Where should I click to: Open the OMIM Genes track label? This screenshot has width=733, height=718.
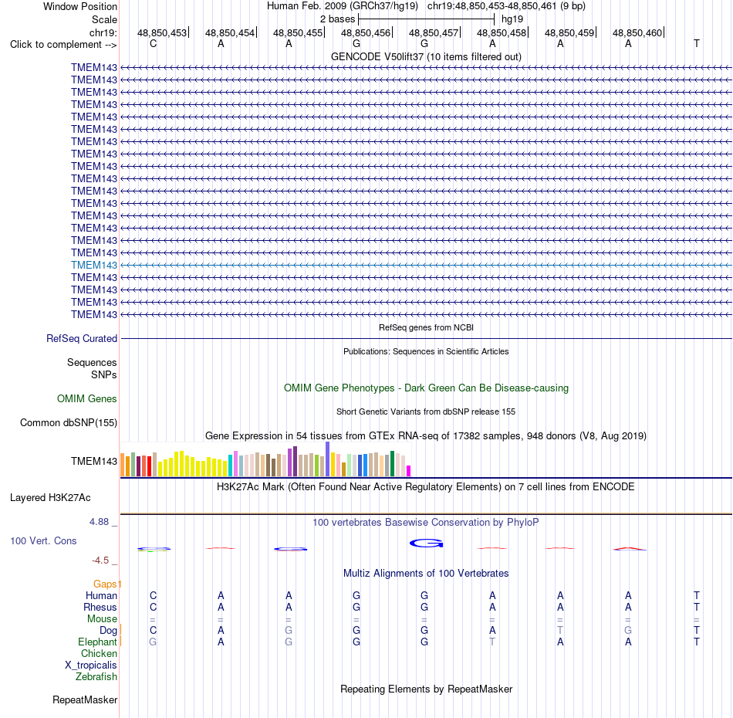click(87, 398)
